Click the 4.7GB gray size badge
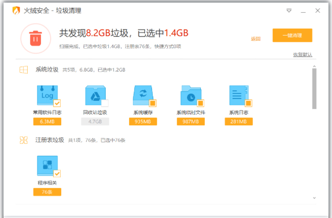Viewport: 332px width, 218px height. (x=95, y=122)
